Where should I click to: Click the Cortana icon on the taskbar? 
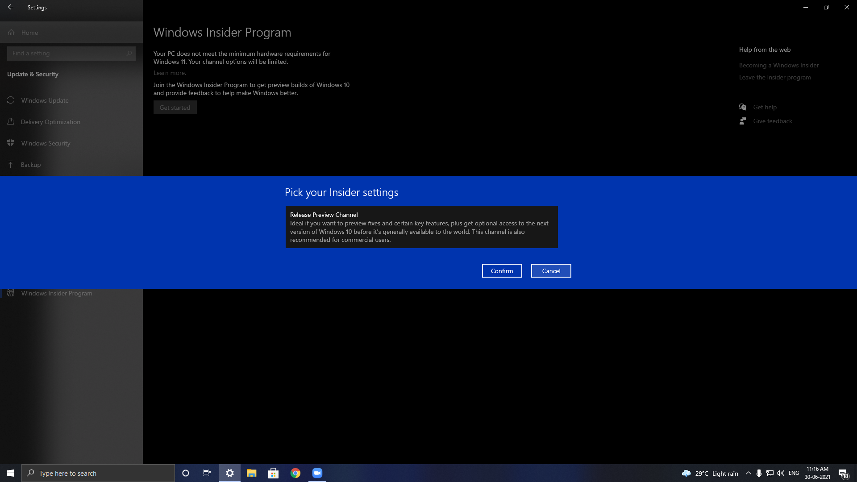pyautogui.click(x=185, y=473)
